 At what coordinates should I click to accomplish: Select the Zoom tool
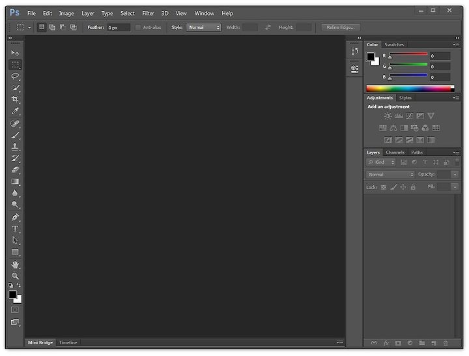coord(15,276)
